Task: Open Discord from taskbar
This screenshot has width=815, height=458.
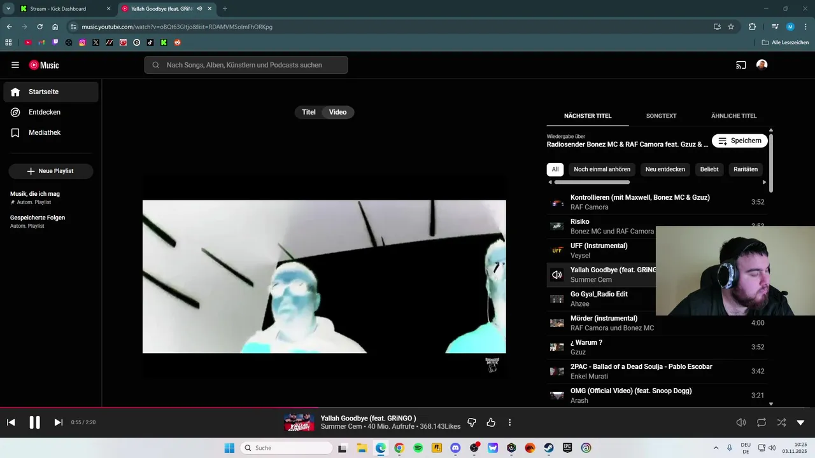Action: point(455,448)
